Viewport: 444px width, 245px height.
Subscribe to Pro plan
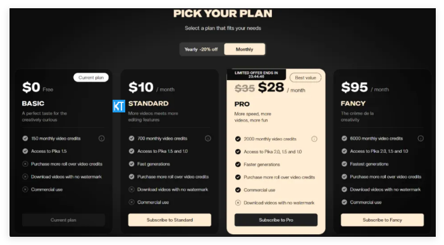[276, 220]
